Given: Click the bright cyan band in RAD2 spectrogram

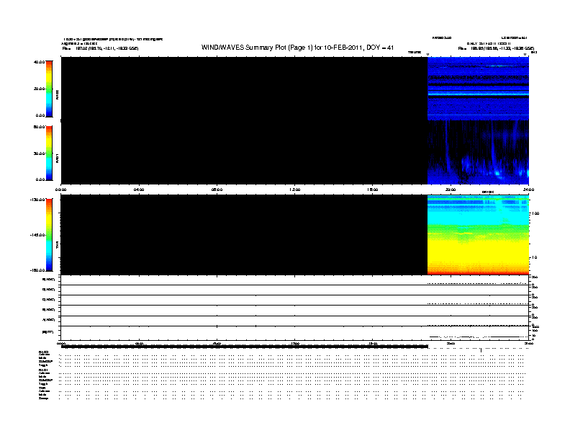Looking at the screenshot, I should tap(478, 94).
